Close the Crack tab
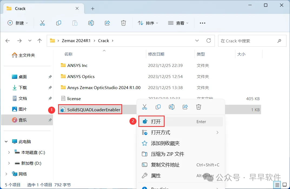290x189 pixels. click(x=77, y=8)
